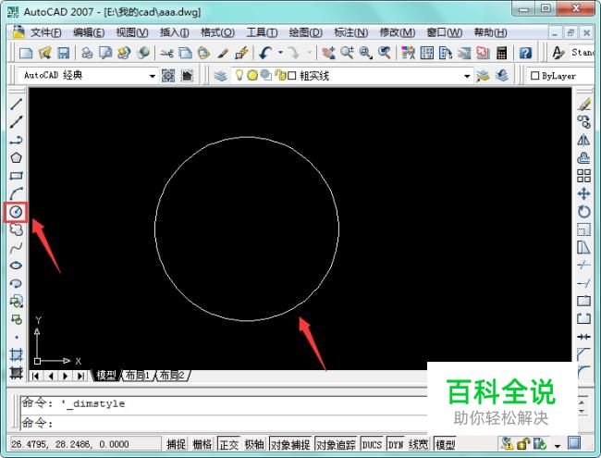Screen dimensions: 601x458
Task: Open the 标注(N) menu
Action: point(351,32)
